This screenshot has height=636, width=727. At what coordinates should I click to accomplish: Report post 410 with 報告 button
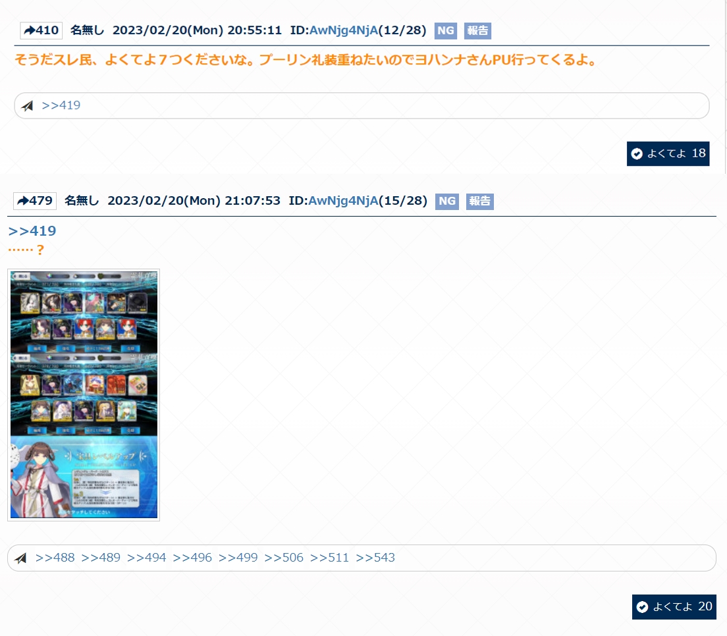pos(477,31)
